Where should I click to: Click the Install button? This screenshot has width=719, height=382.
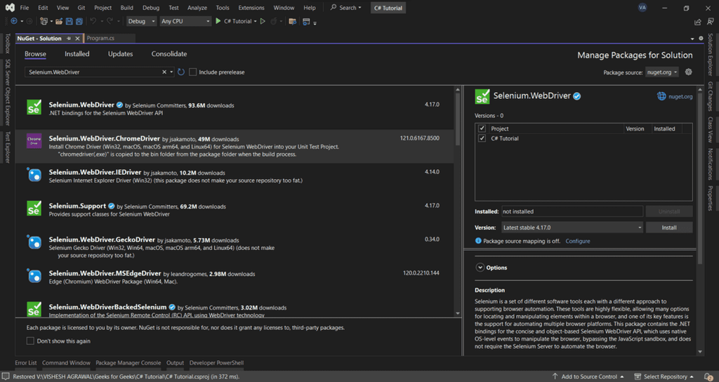(x=669, y=228)
